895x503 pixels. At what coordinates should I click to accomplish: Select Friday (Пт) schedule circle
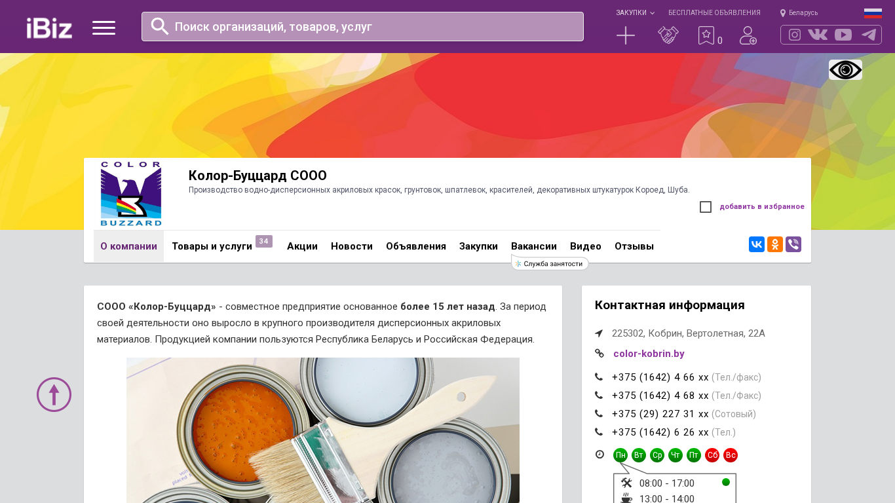tap(694, 455)
